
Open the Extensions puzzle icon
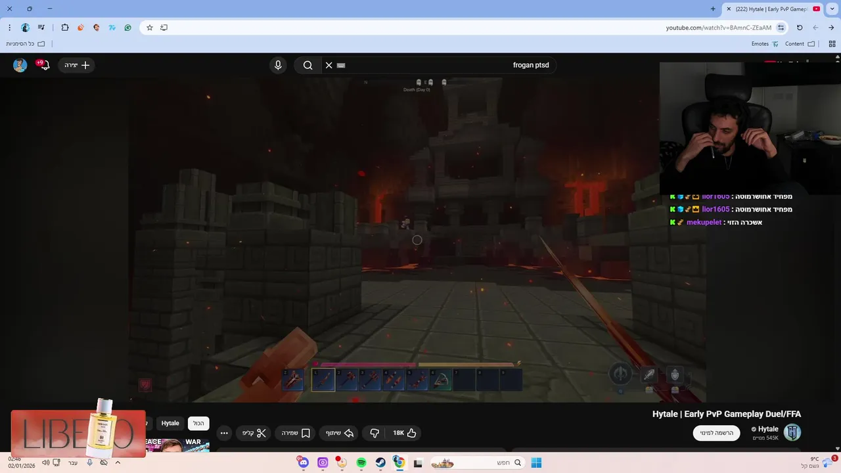(x=64, y=28)
